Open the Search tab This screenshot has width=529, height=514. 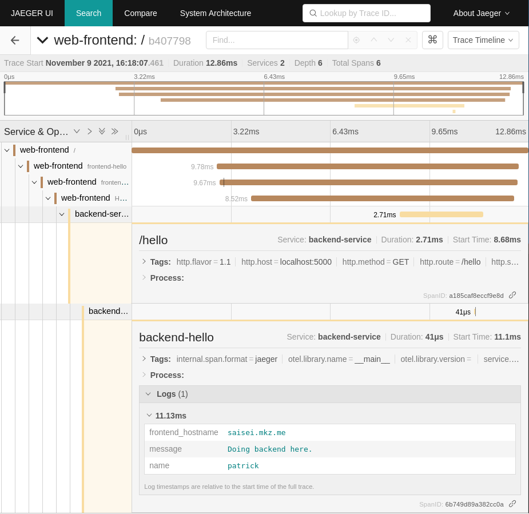tap(89, 13)
